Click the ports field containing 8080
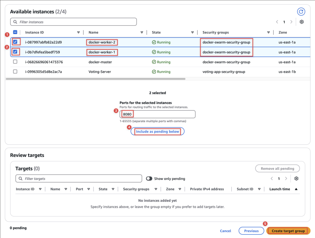This screenshot has height=238, width=315. (158, 114)
